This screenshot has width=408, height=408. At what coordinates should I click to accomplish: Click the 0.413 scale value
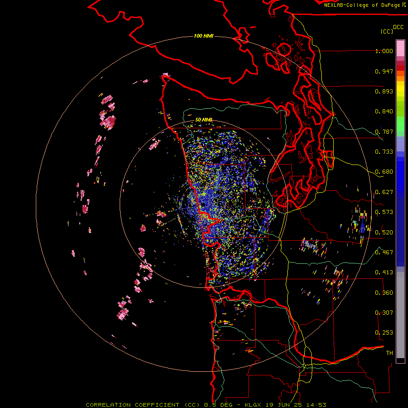click(384, 272)
